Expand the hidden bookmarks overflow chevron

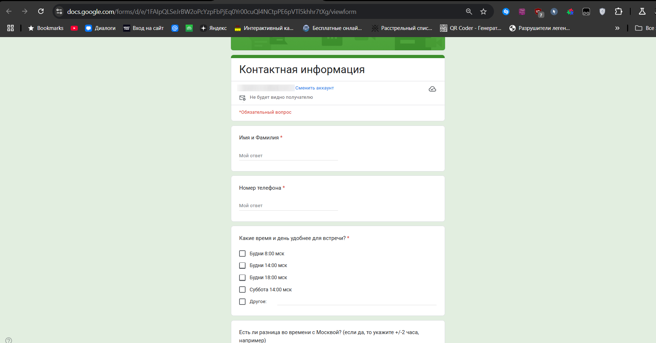click(x=617, y=28)
